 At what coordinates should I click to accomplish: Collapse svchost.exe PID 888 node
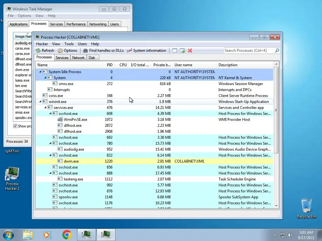pos(50,173)
